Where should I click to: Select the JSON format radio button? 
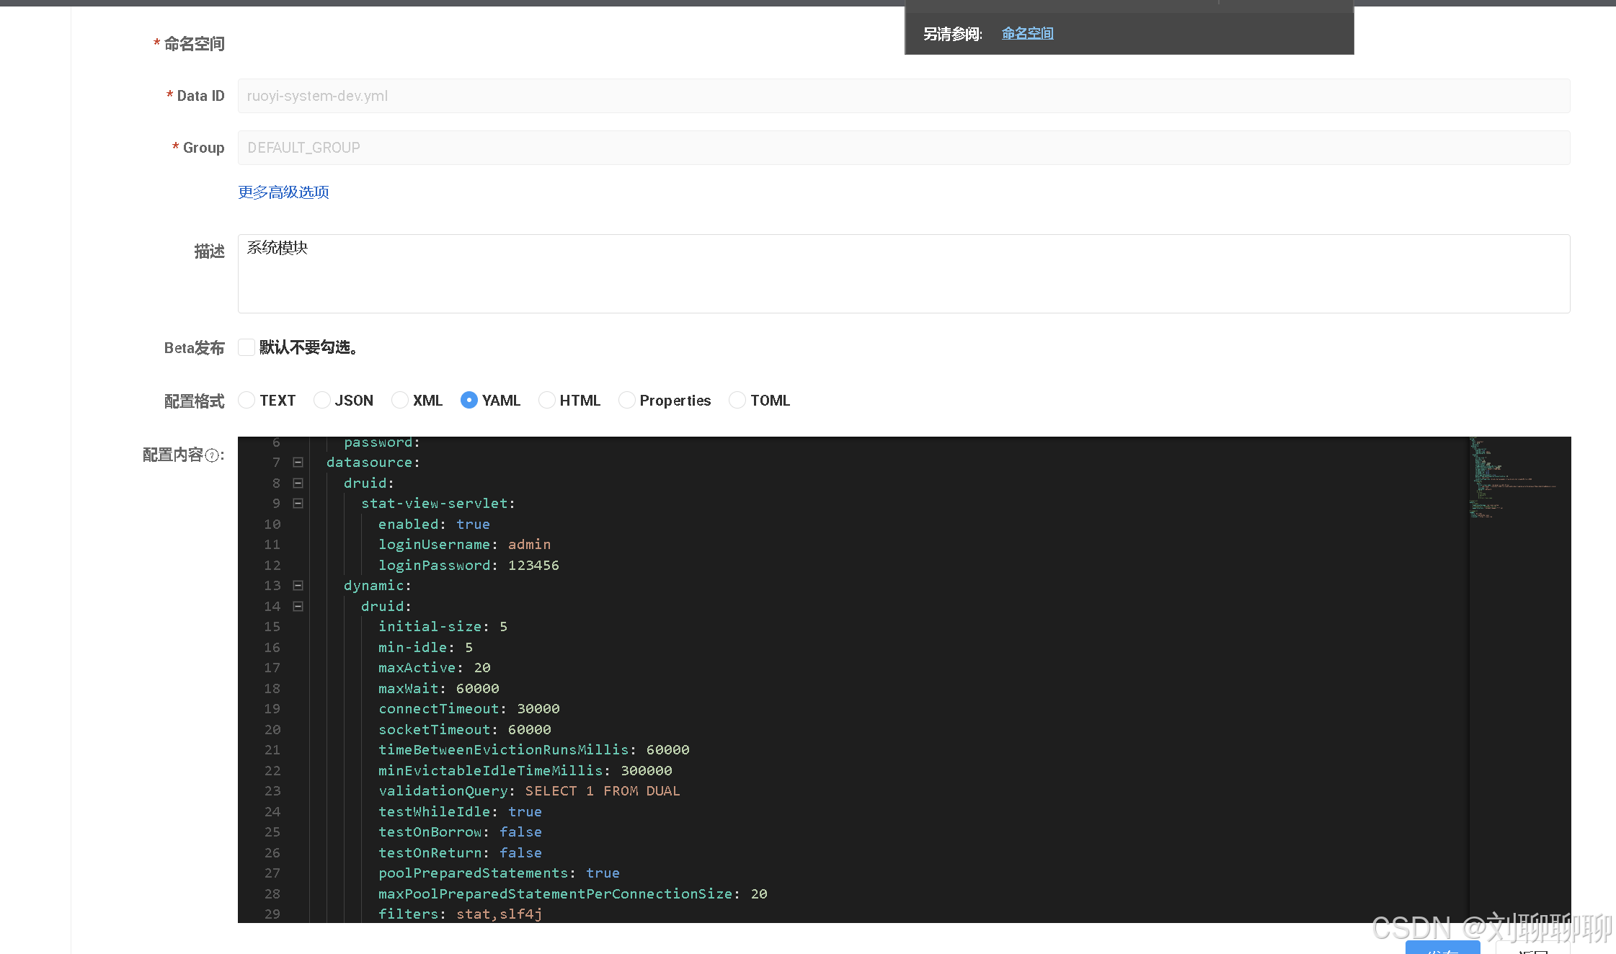pyautogui.click(x=322, y=400)
